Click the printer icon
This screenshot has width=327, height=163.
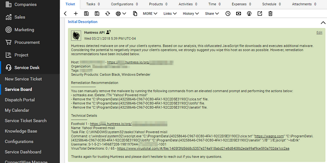coord(118,13)
